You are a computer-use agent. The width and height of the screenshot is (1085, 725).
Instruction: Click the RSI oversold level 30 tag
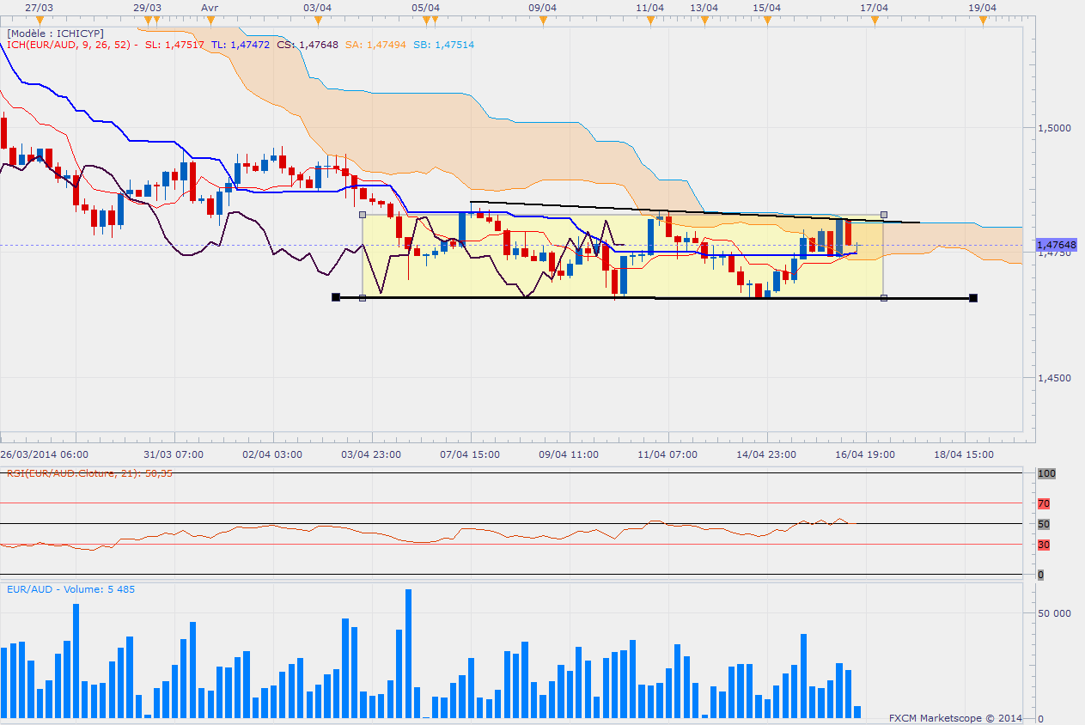pyautogui.click(x=1044, y=545)
